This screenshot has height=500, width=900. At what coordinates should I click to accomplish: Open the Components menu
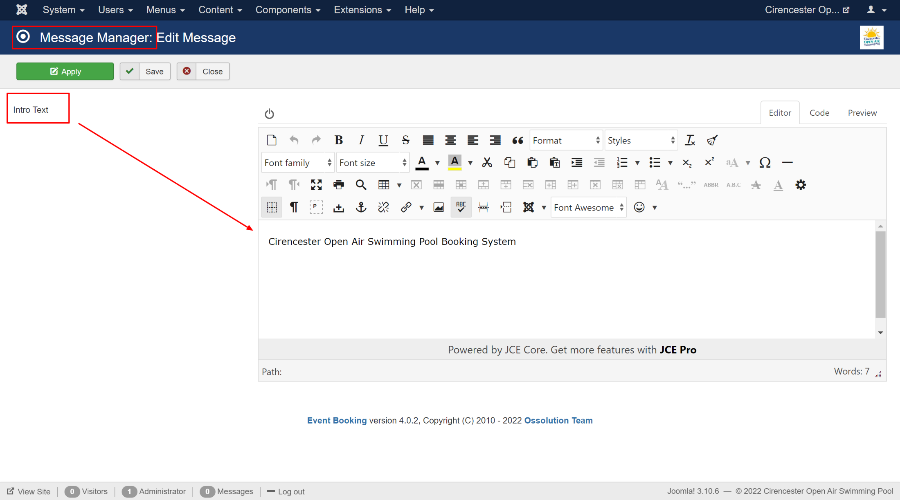tap(288, 10)
